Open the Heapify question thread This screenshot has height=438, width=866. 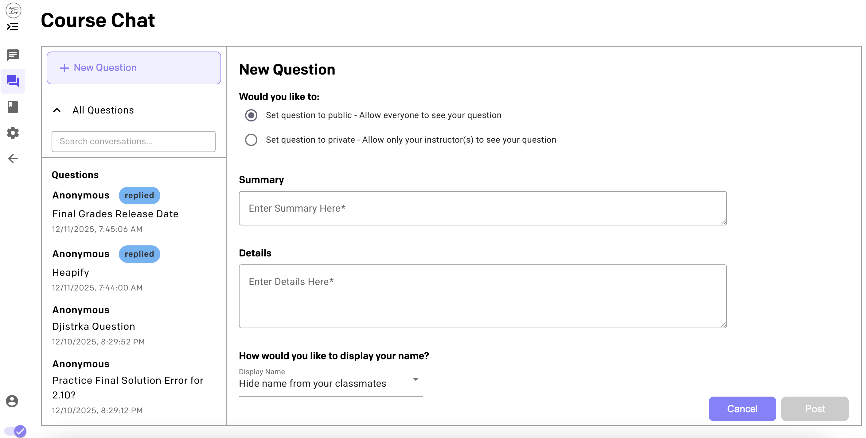[71, 272]
